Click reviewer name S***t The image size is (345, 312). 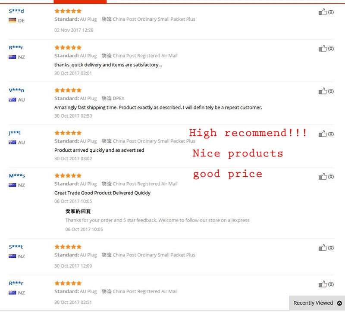(x=16, y=246)
